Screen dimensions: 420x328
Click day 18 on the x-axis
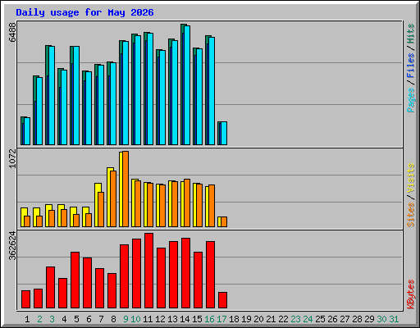coord(234,319)
